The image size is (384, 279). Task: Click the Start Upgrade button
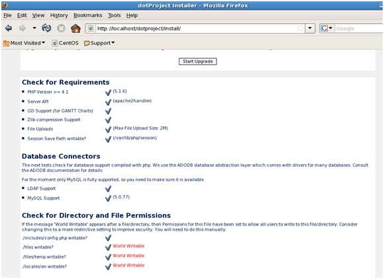[198, 61]
